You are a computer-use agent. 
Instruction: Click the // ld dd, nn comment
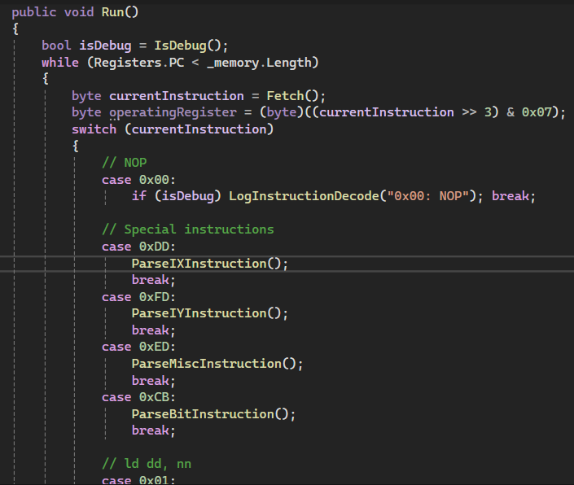pyautogui.click(x=147, y=464)
